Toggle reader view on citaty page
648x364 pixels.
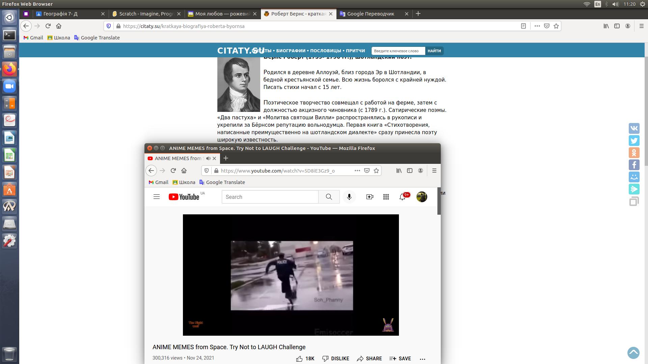pyautogui.click(x=523, y=26)
